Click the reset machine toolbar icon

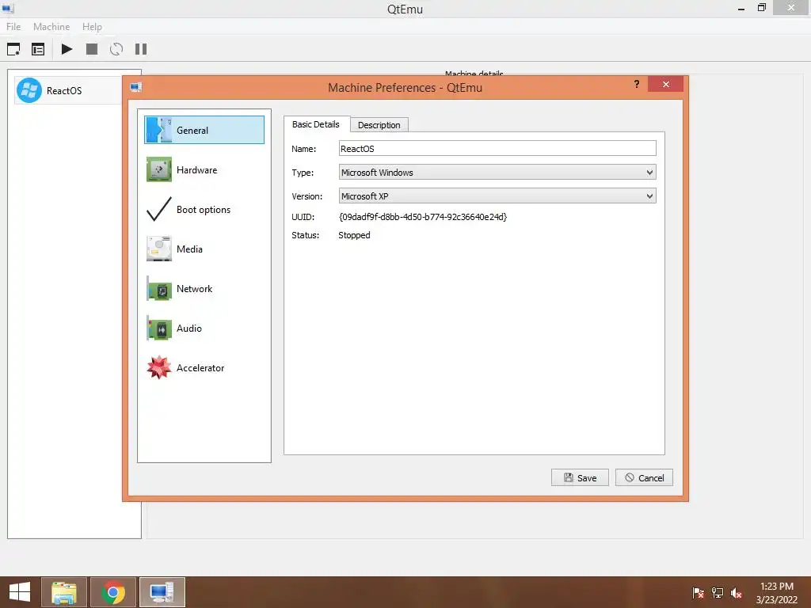coord(116,49)
